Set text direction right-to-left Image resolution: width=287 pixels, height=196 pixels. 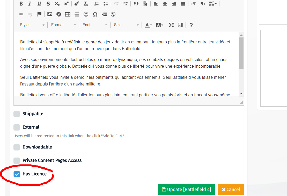point(203,4)
